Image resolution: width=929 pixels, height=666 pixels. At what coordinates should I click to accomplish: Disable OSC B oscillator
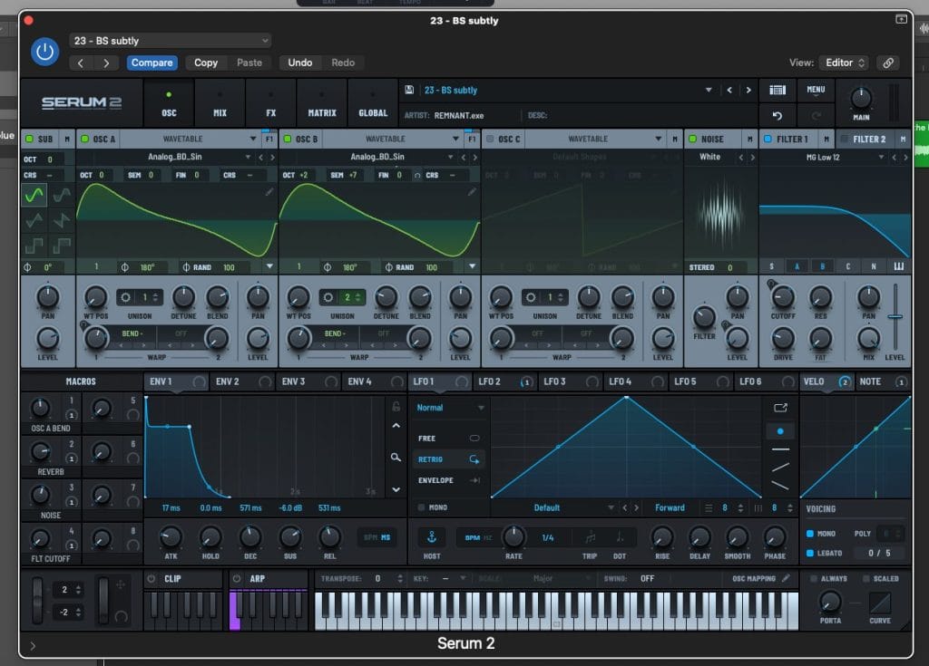[x=288, y=140]
